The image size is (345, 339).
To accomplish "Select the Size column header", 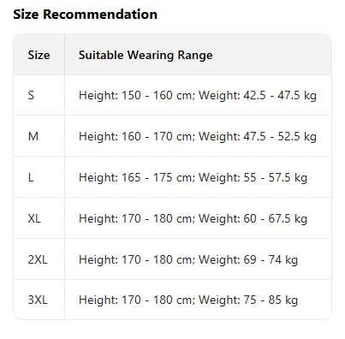I will coord(39,55).
